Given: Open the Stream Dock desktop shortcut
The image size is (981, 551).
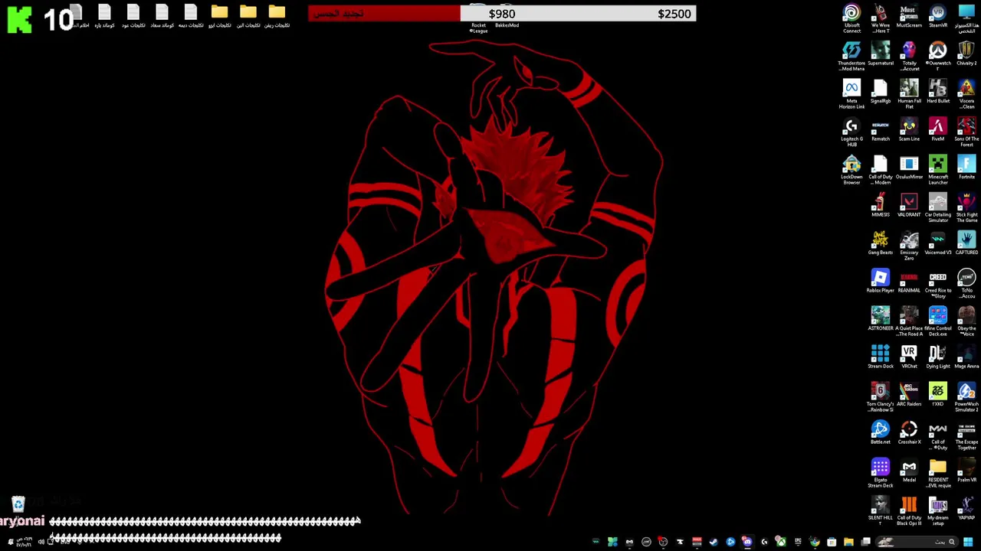Looking at the screenshot, I should (881, 357).
